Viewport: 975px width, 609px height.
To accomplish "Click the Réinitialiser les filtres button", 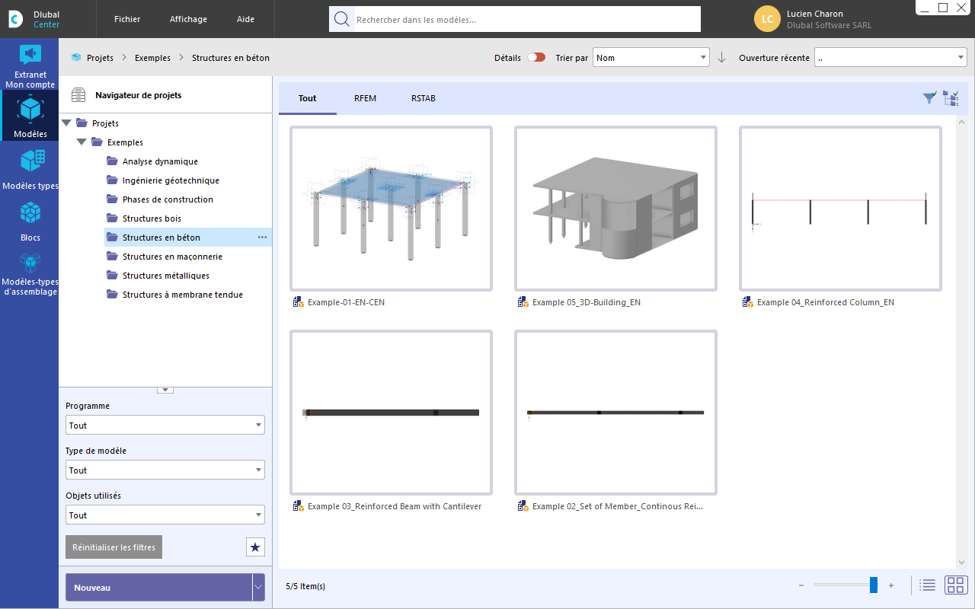I will (x=113, y=547).
